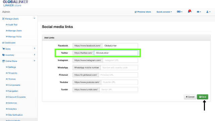The width and height of the screenshot is (215, 121).
Task: Click the Sales cart icon
Action: pyautogui.click(x=4, y=49)
